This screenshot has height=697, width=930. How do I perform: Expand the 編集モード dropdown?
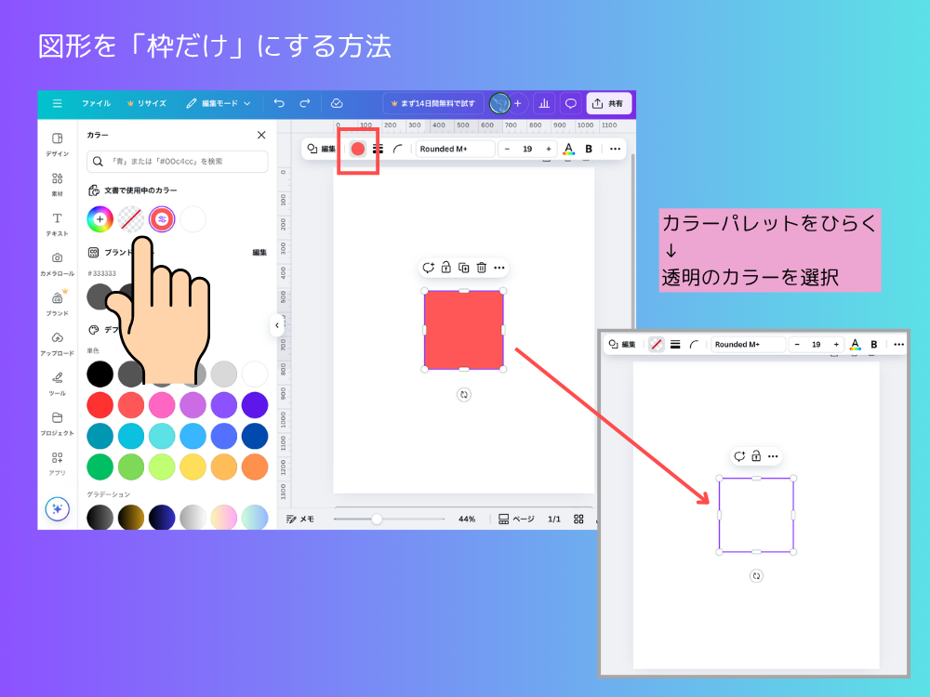219,104
